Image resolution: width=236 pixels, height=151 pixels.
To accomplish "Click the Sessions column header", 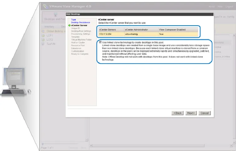I will click(x=219, y=42).
